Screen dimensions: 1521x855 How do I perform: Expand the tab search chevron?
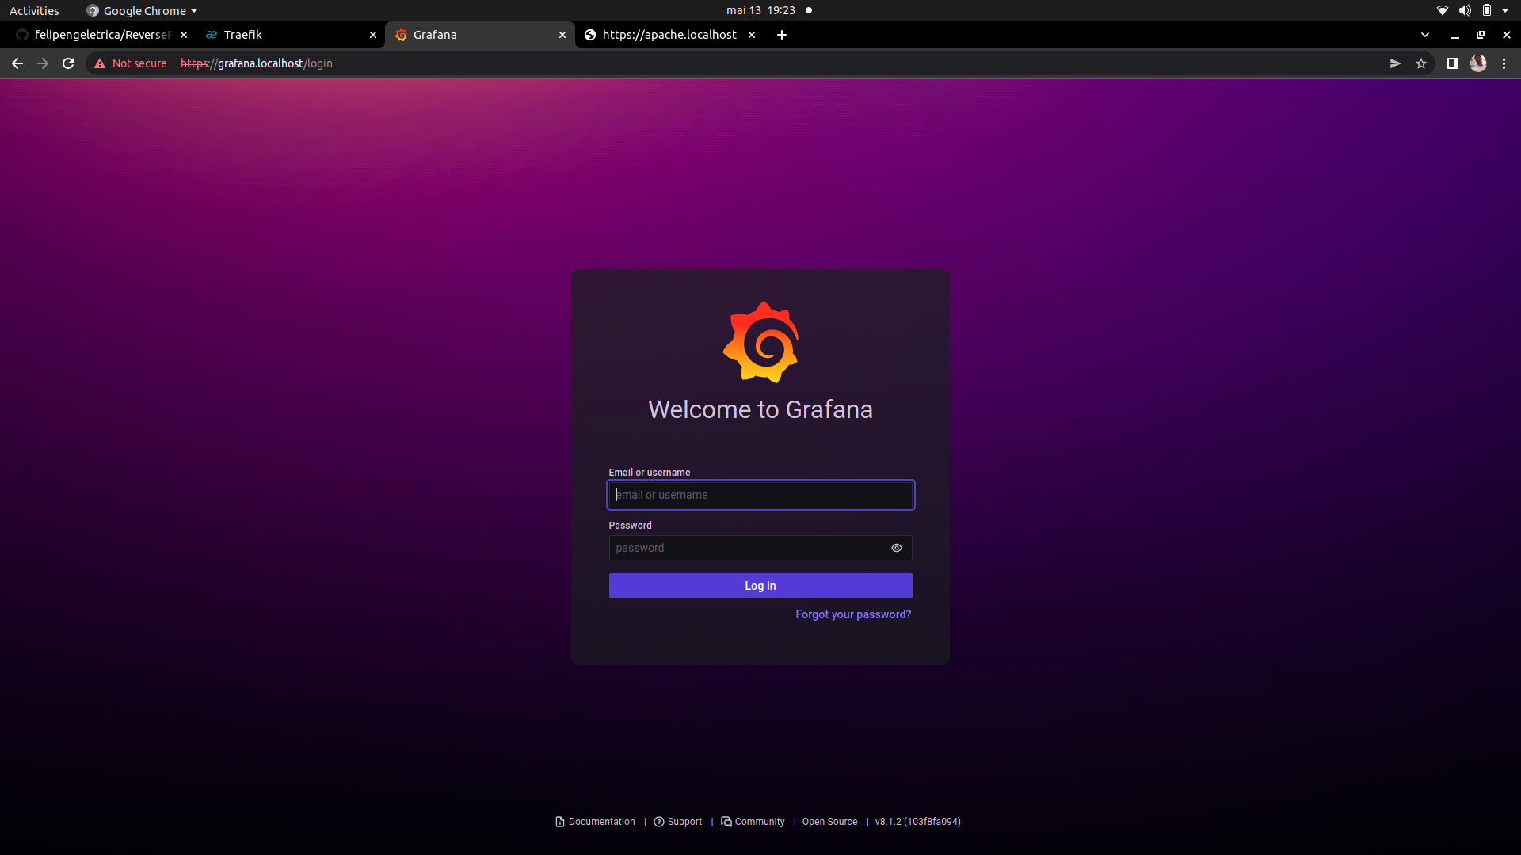point(1425,35)
